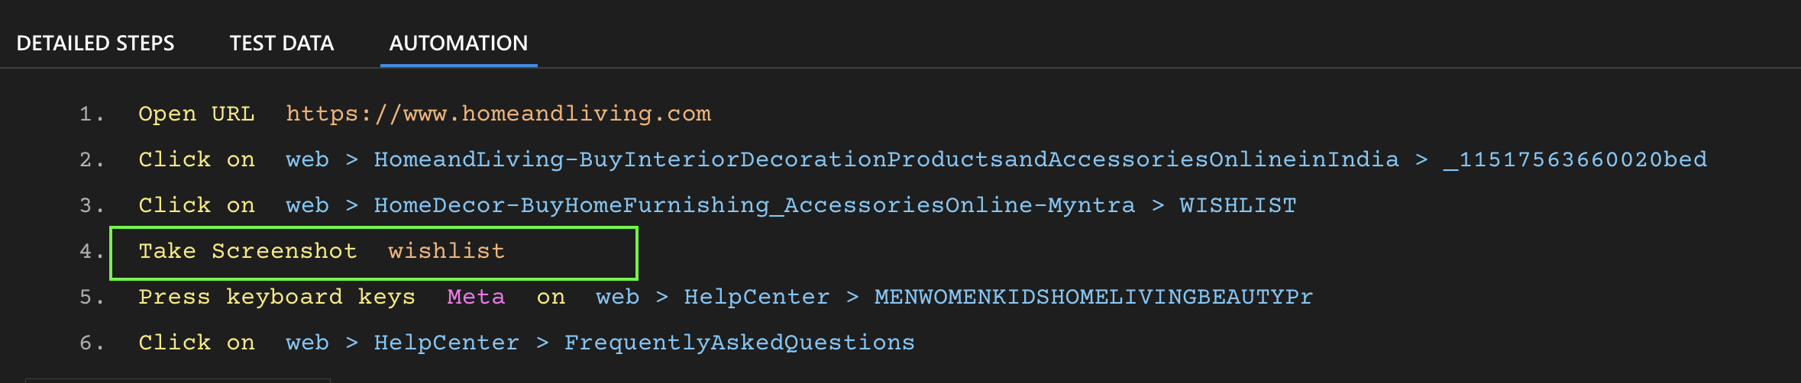The height and width of the screenshot is (383, 1801).
Task: Click the web platform label in step 2
Action: [307, 159]
